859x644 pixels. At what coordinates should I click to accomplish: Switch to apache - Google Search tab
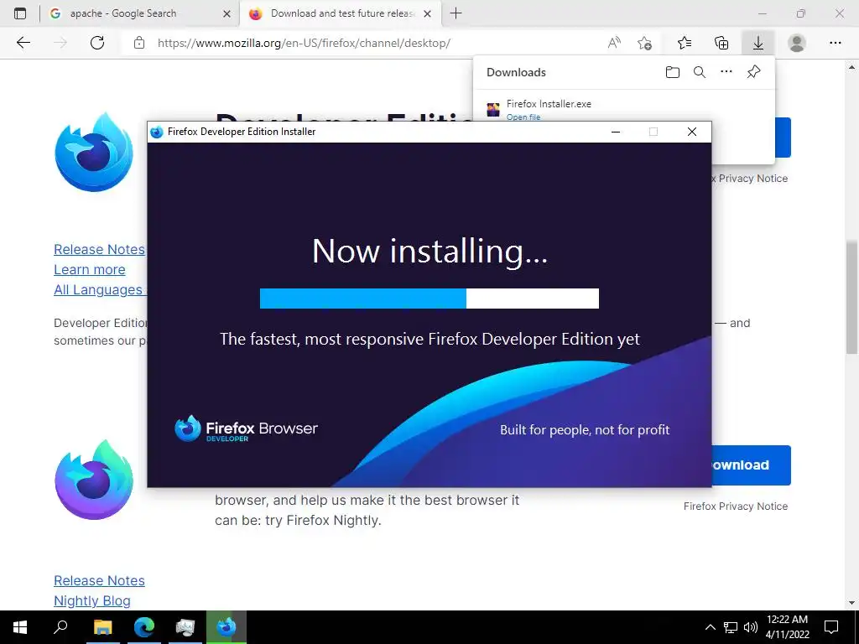[x=123, y=13]
